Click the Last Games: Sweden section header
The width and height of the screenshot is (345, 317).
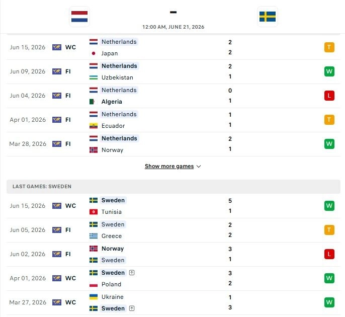174,187
